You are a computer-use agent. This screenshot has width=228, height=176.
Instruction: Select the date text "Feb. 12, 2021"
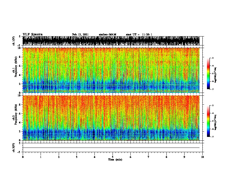tap(80, 35)
